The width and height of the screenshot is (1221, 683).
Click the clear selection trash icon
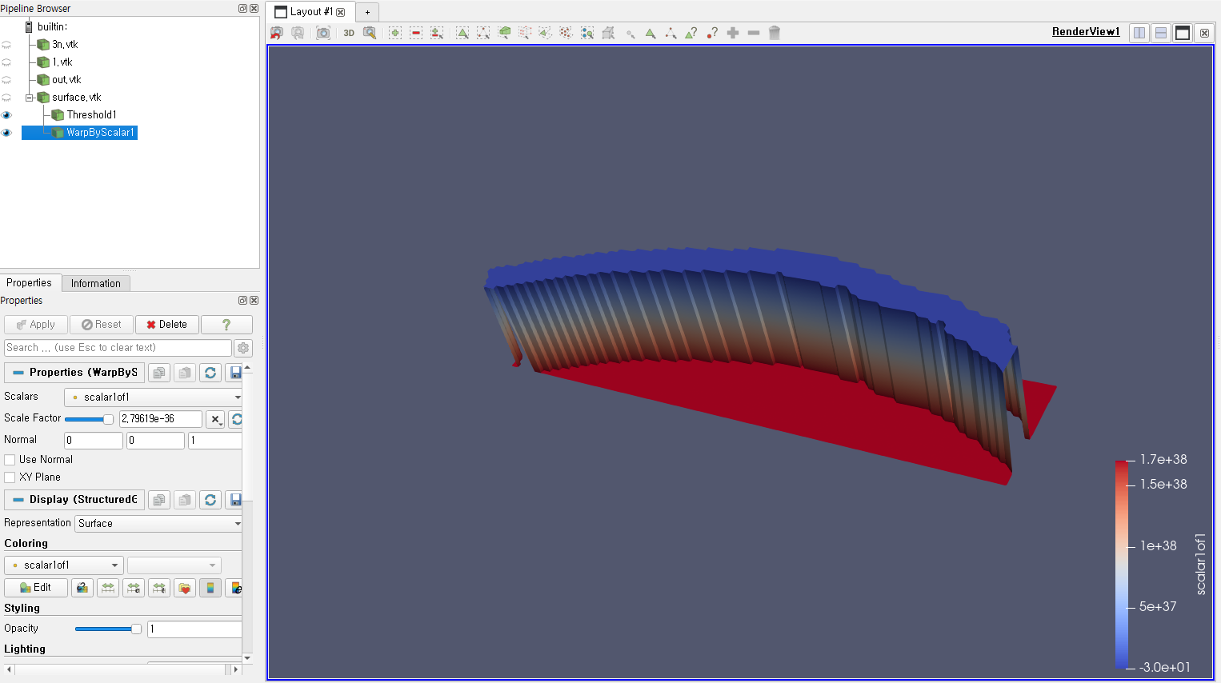click(775, 33)
